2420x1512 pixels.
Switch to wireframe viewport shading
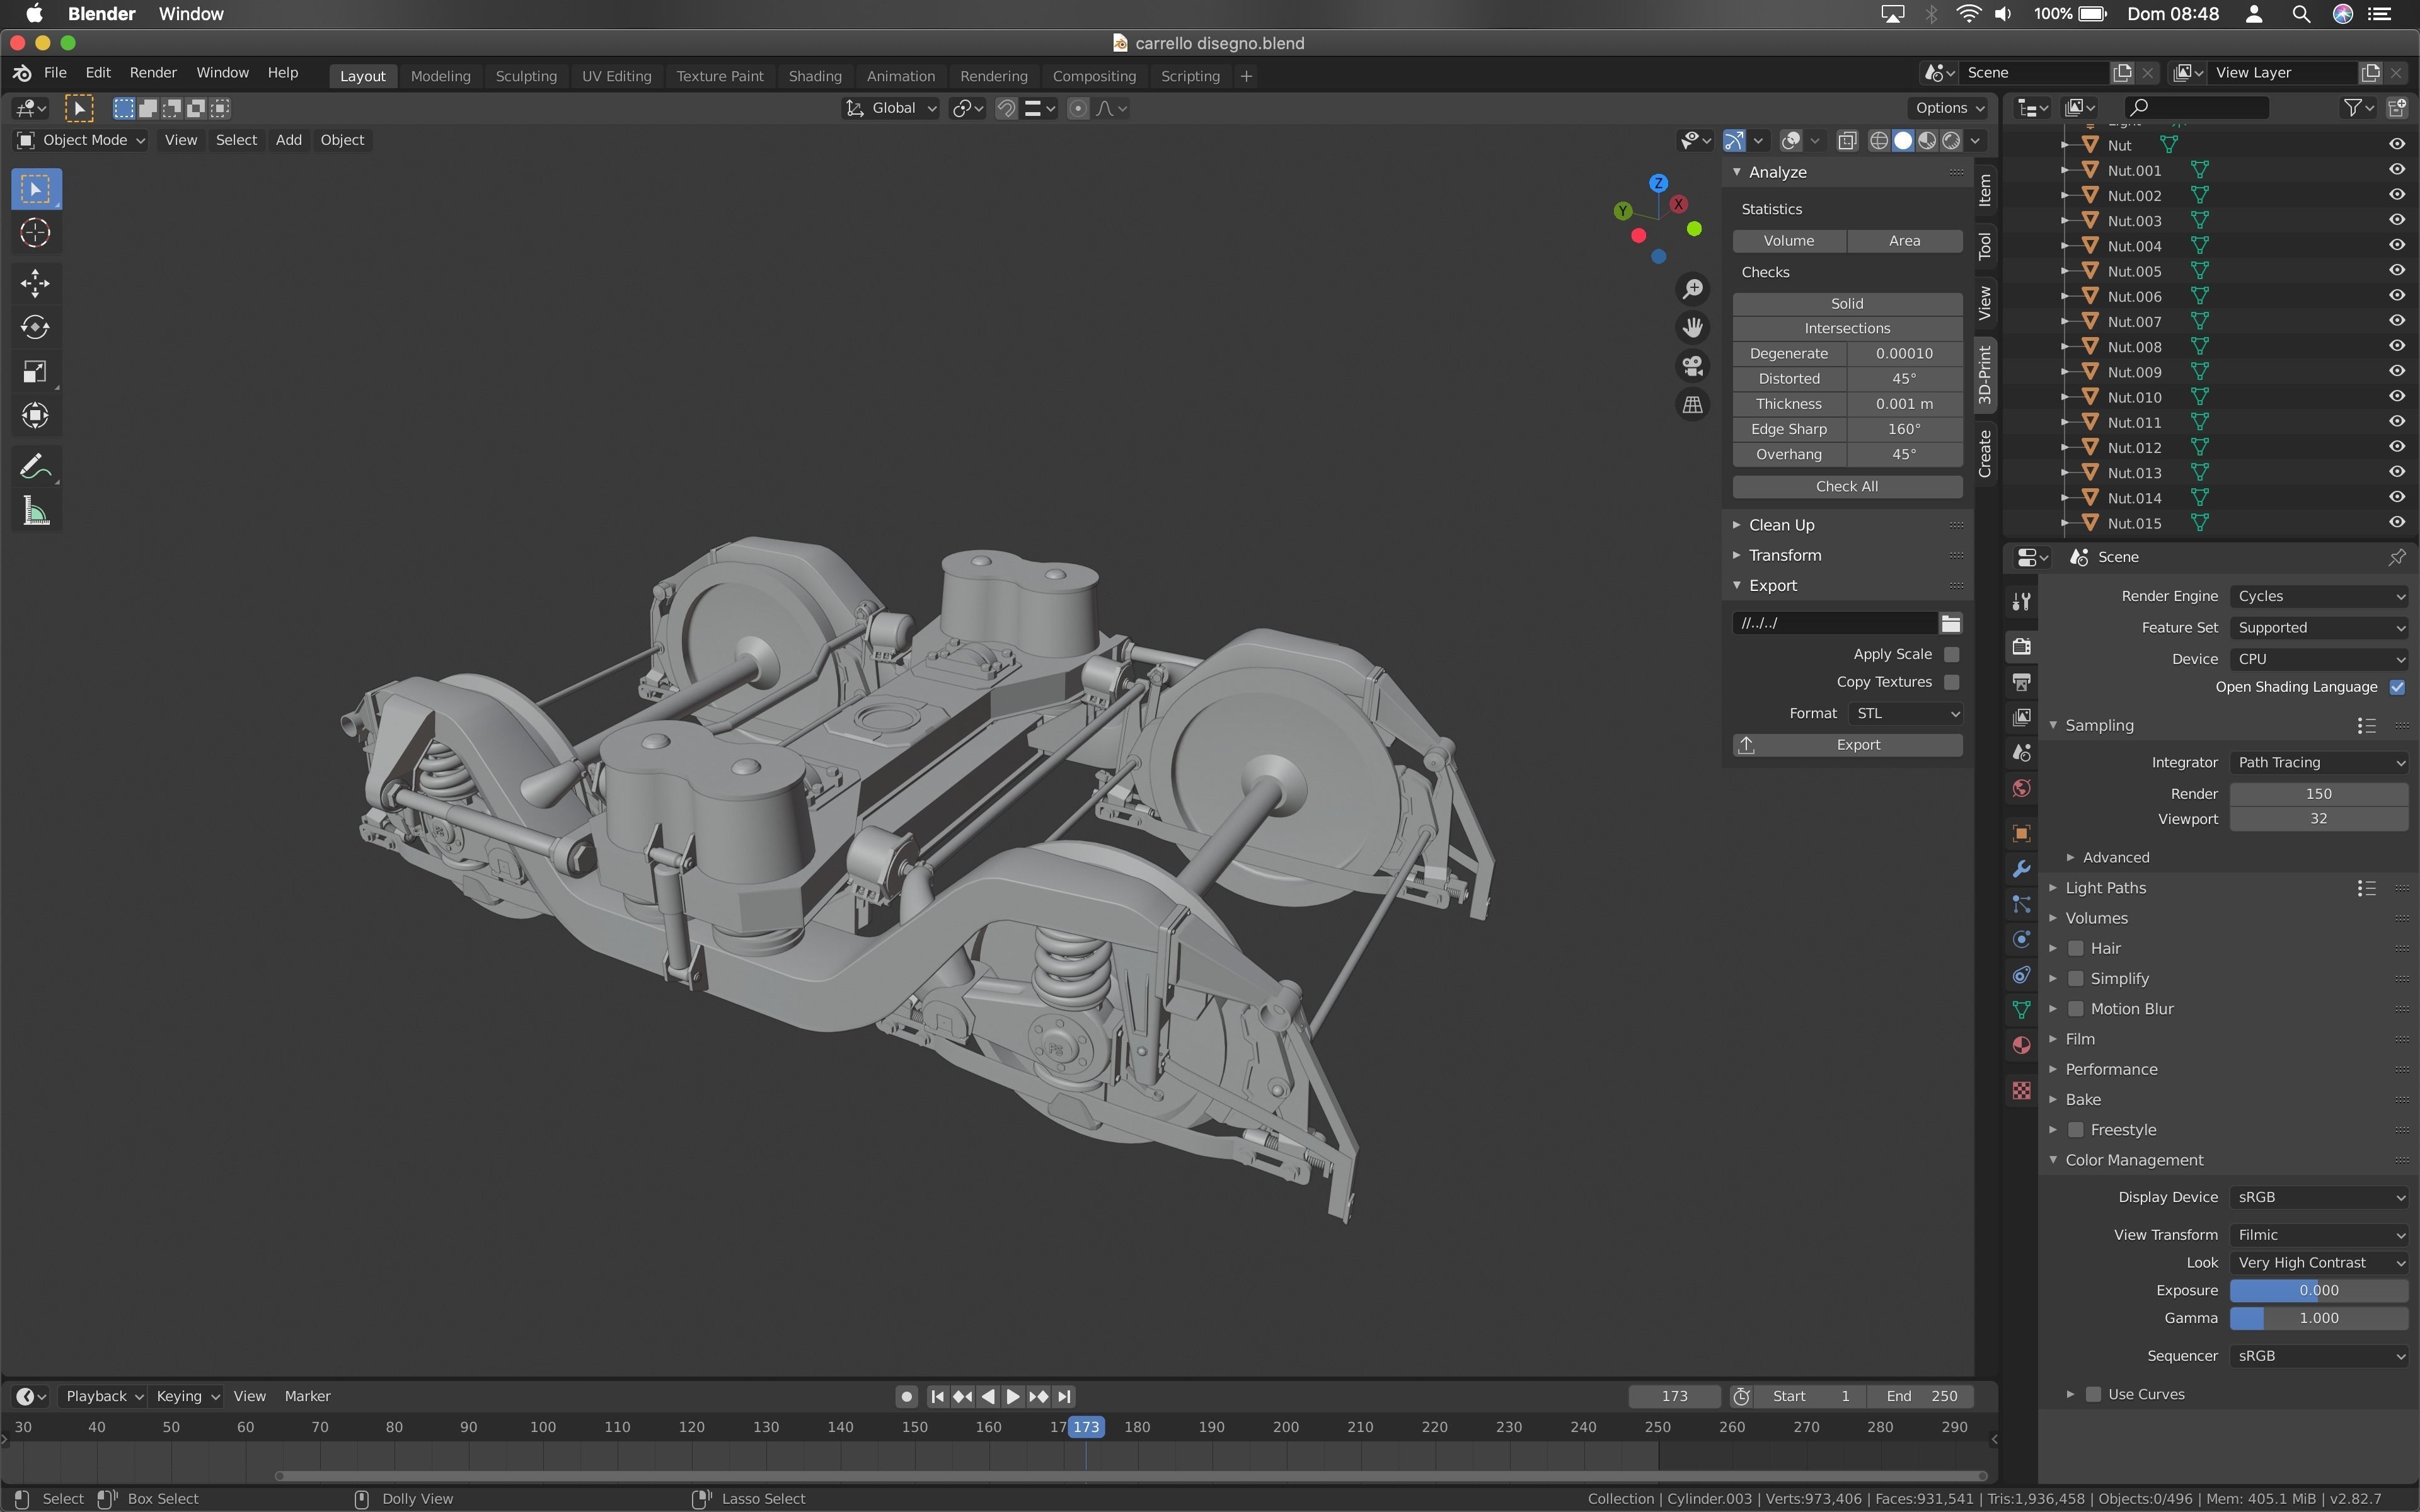1879,141
